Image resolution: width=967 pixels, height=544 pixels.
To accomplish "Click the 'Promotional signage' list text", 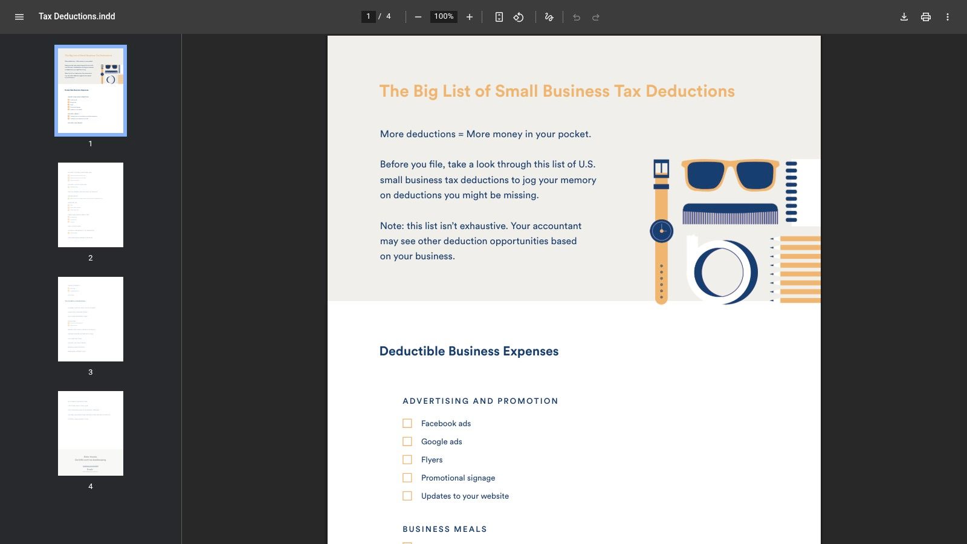I will 458,478.
